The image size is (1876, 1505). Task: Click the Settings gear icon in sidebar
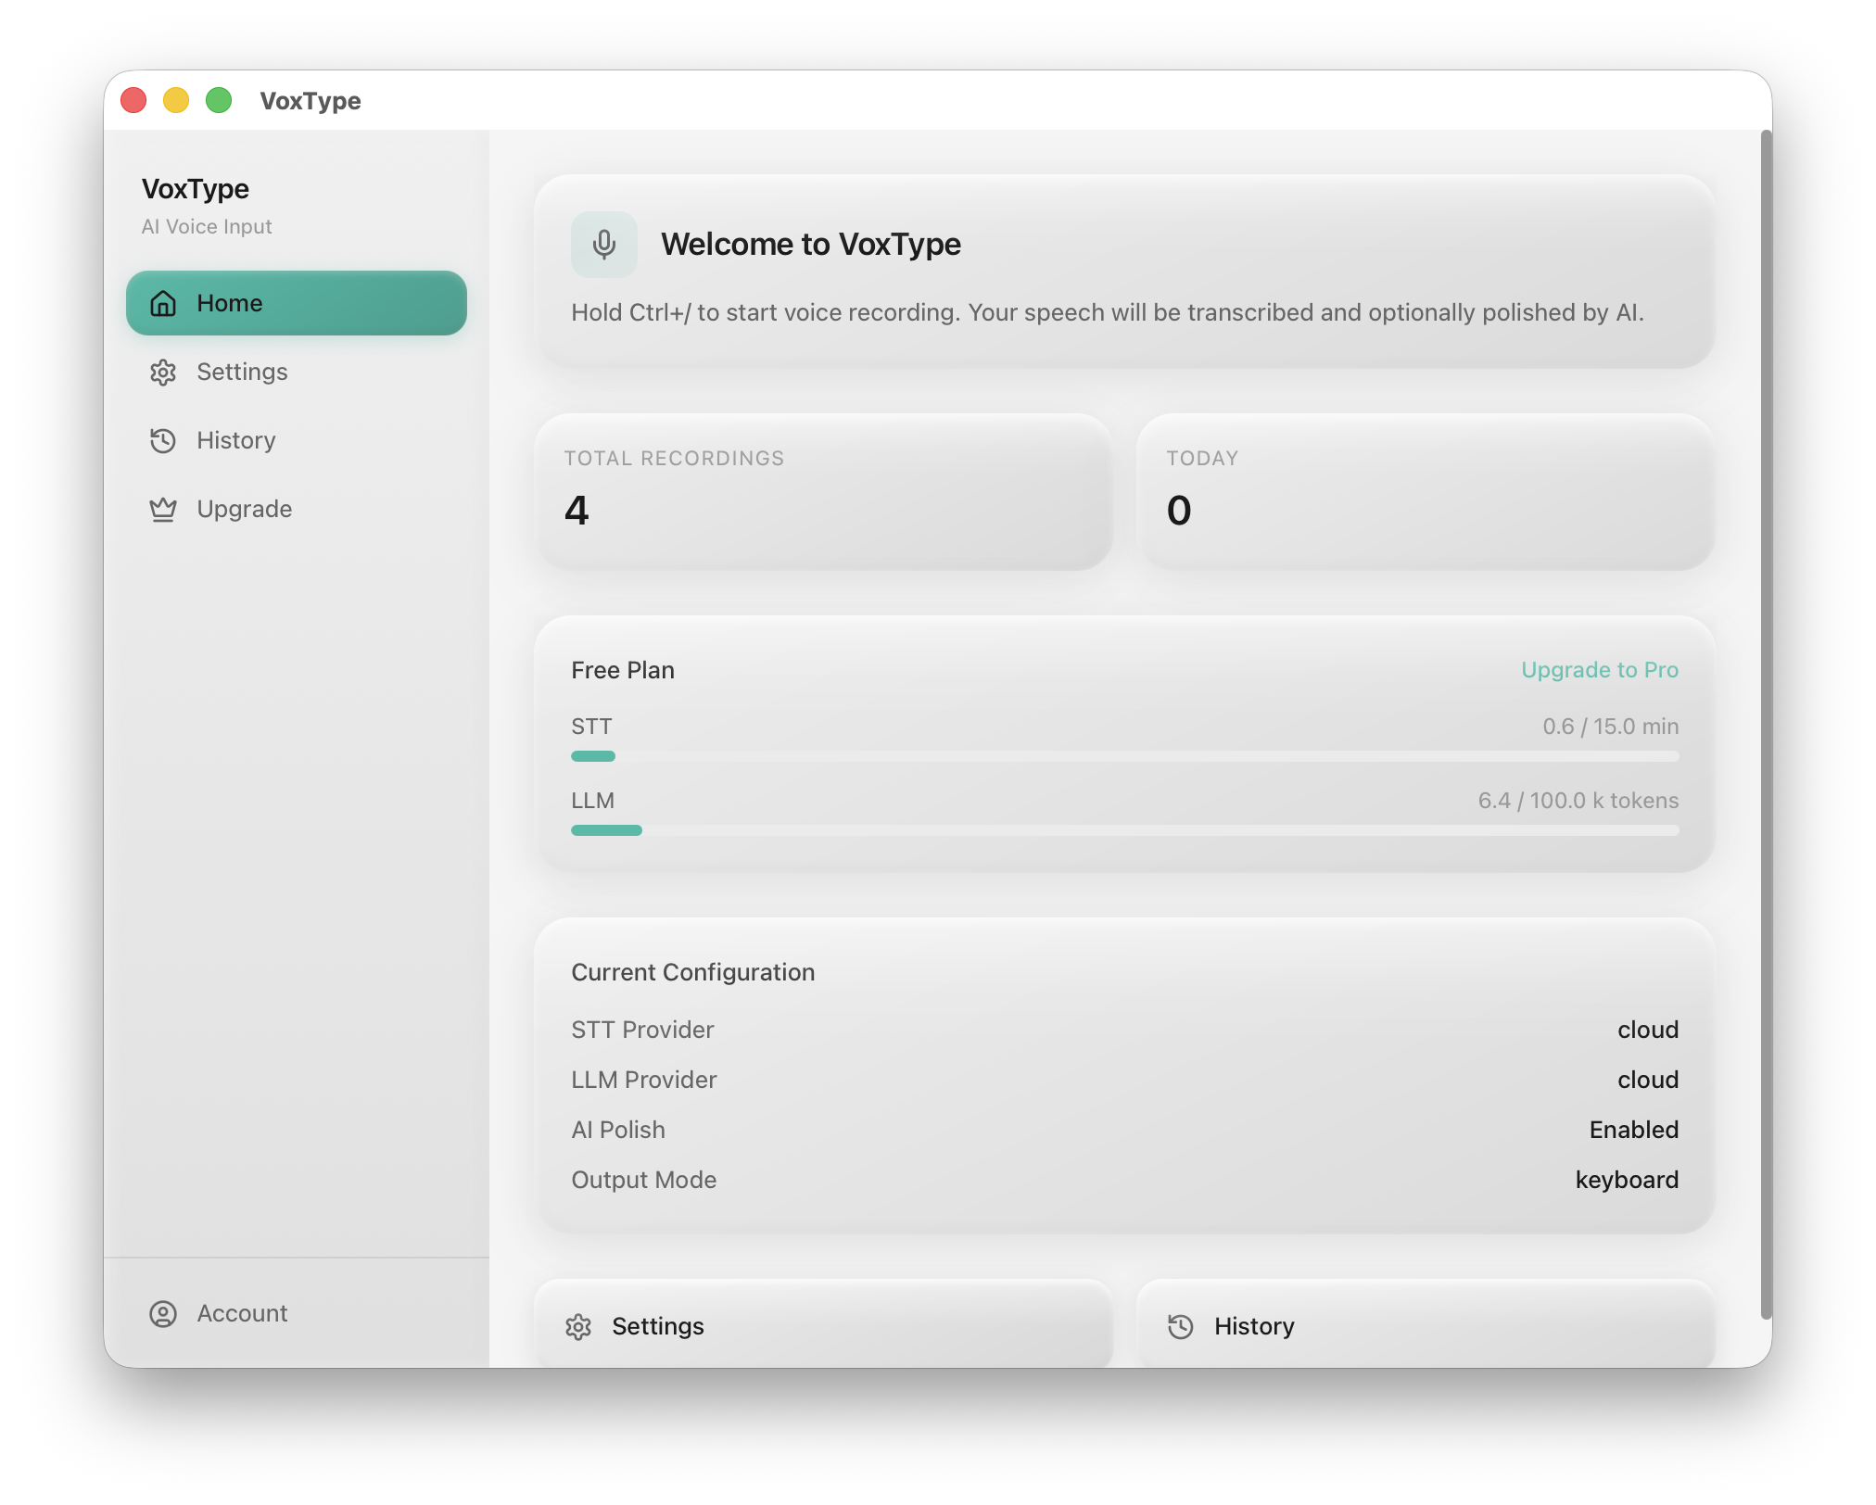tap(163, 373)
